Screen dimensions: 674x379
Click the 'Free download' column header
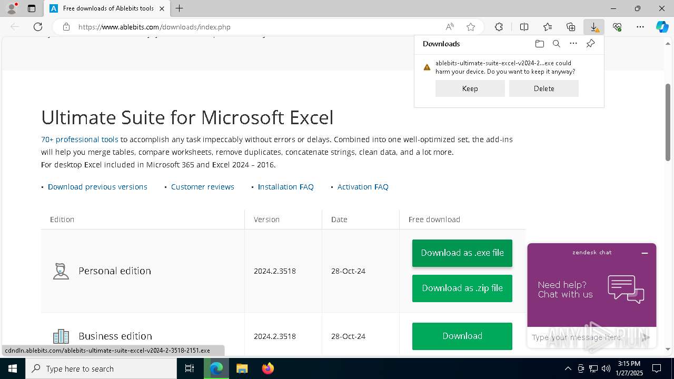point(434,220)
